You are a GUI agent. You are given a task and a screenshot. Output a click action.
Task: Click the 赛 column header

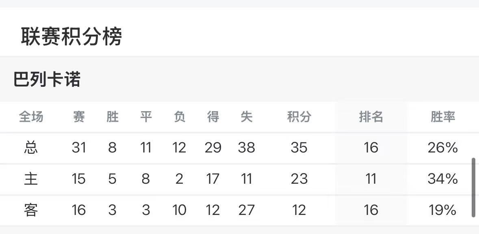pyautogui.click(x=79, y=117)
